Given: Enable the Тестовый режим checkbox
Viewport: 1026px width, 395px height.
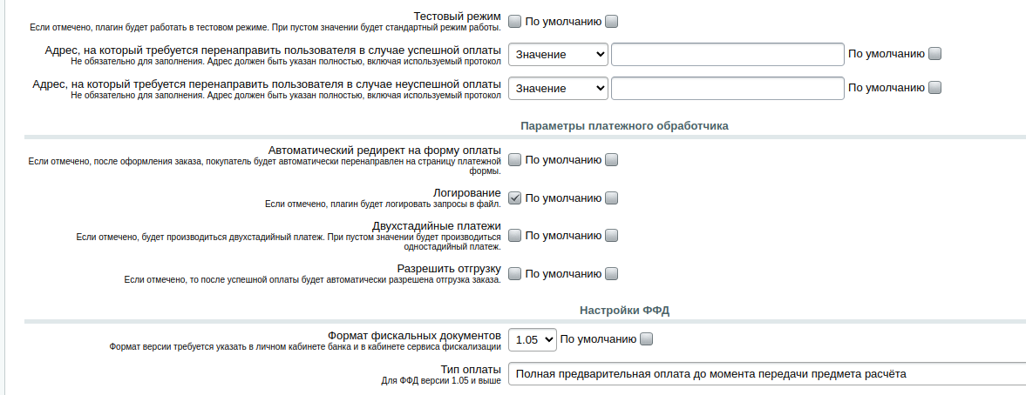Looking at the screenshot, I should [x=515, y=22].
